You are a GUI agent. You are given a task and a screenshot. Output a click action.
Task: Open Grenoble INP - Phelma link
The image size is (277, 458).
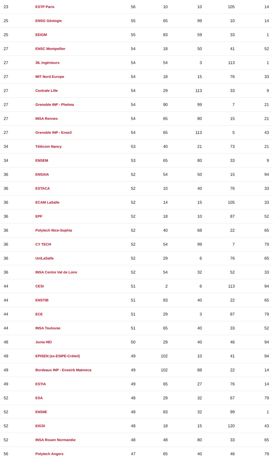pos(55,105)
